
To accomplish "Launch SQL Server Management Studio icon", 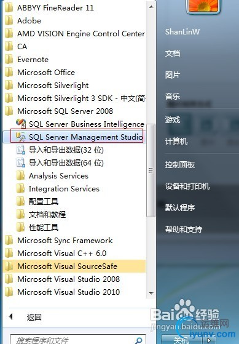I will (21, 137).
